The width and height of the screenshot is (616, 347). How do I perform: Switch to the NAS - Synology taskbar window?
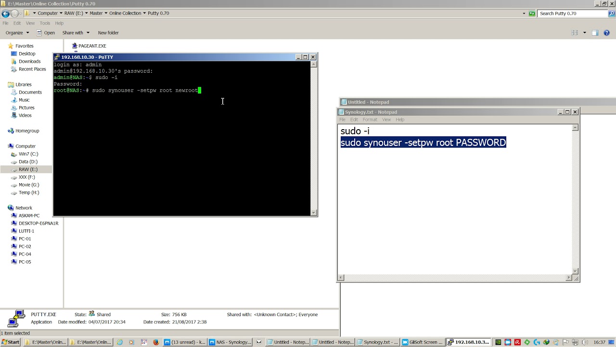[x=230, y=342]
